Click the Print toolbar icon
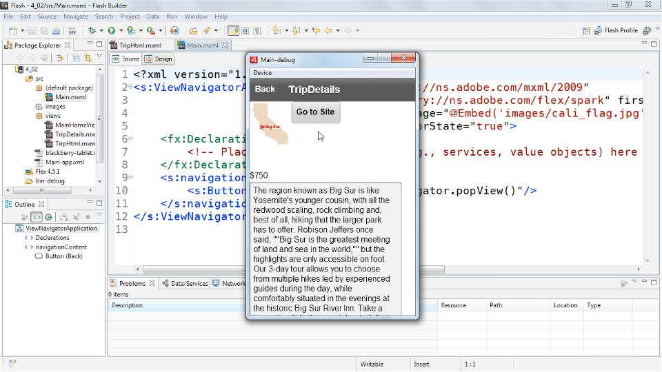The image size is (662, 372). pyautogui.click(x=56, y=30)
